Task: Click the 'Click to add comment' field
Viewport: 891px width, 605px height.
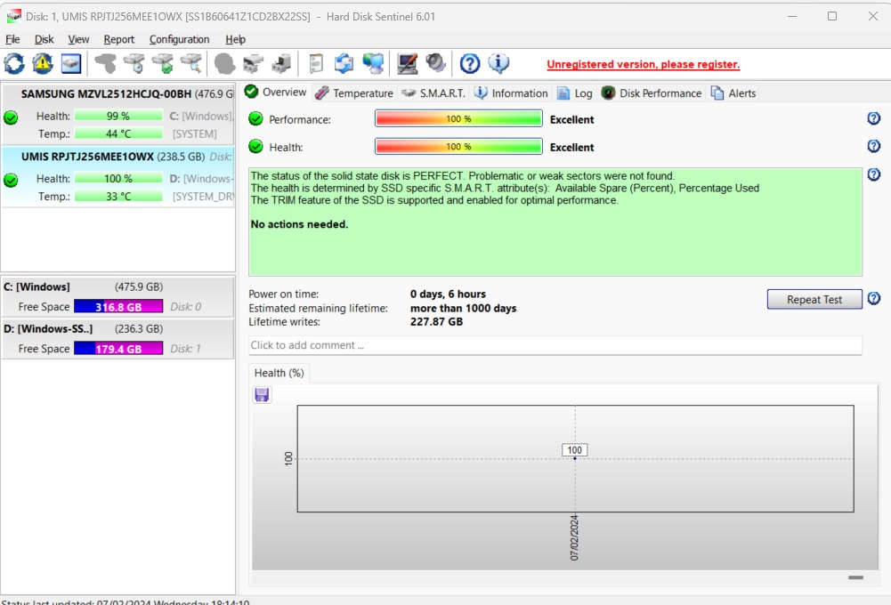Action: coord(555,345)
